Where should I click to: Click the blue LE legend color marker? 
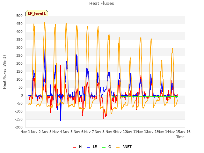[89, 147]
